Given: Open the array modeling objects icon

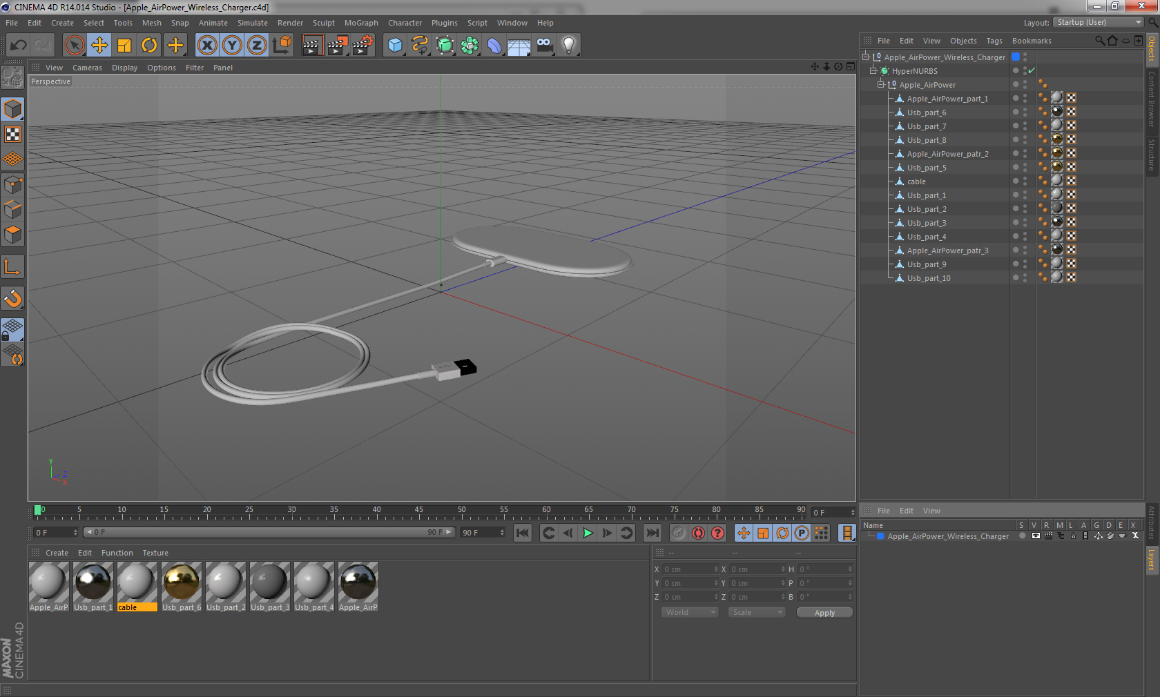Looking at the screenshot, I should (470, 46).
